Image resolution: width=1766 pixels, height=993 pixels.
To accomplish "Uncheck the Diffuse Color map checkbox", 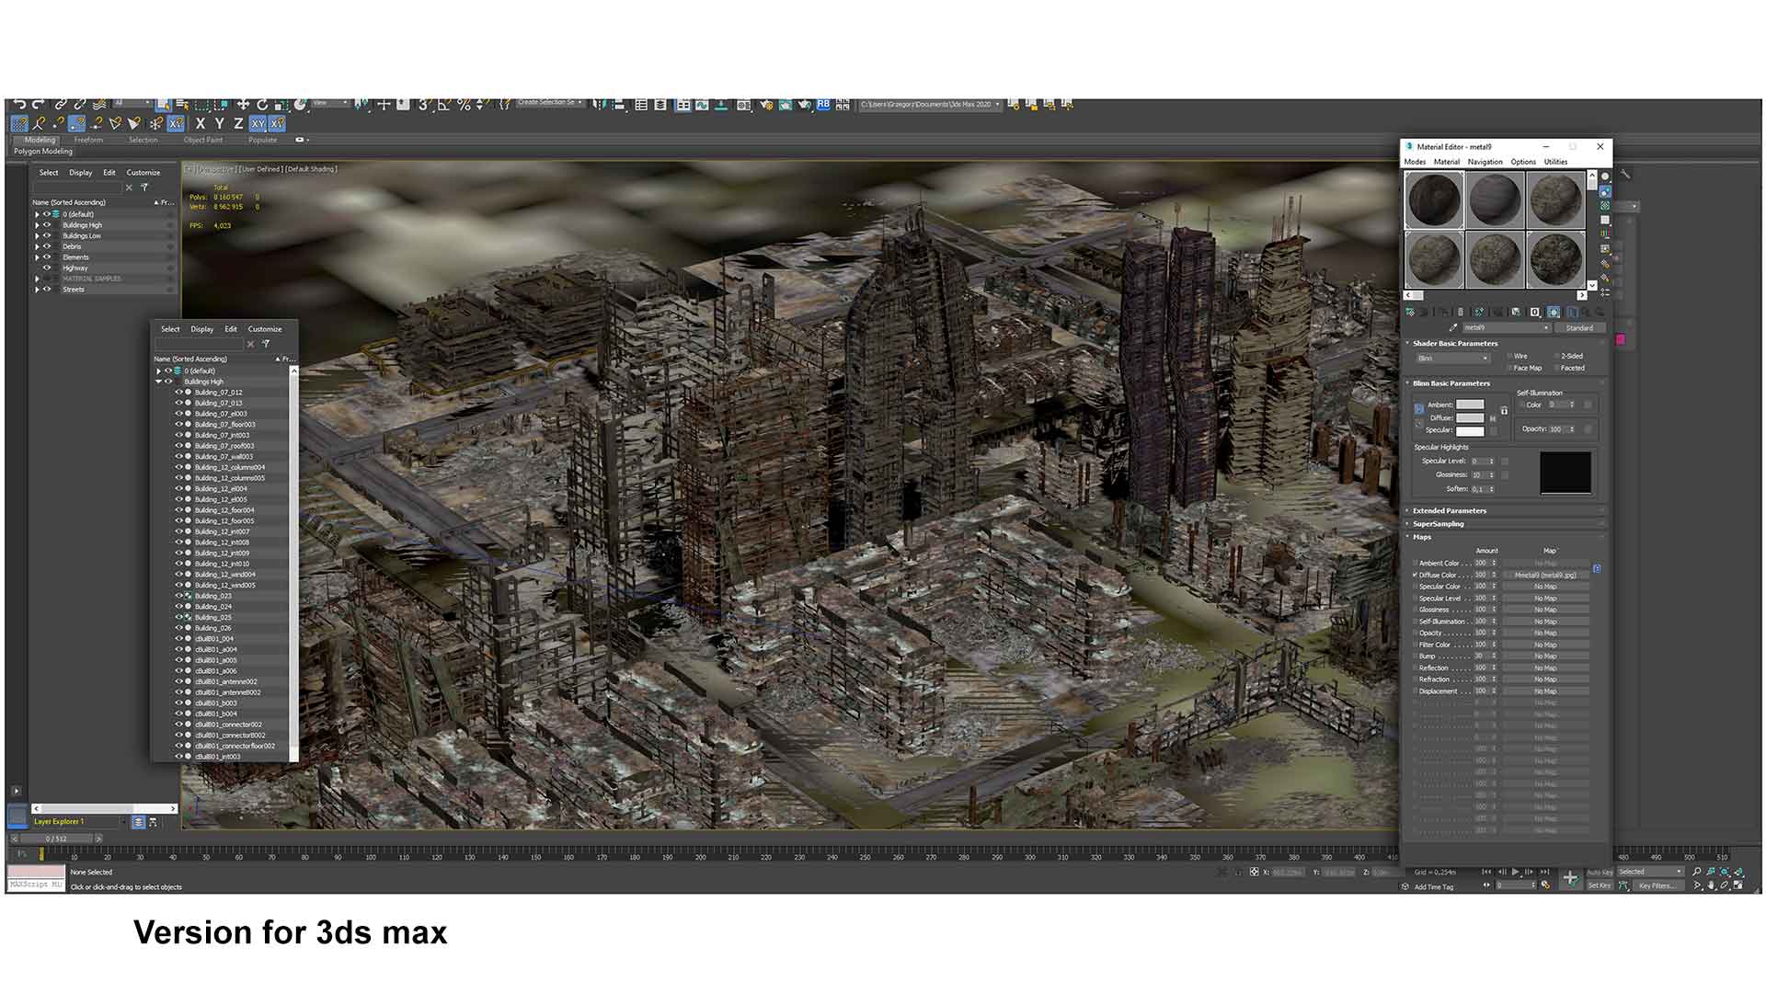I will click(x=1415, y=575).
